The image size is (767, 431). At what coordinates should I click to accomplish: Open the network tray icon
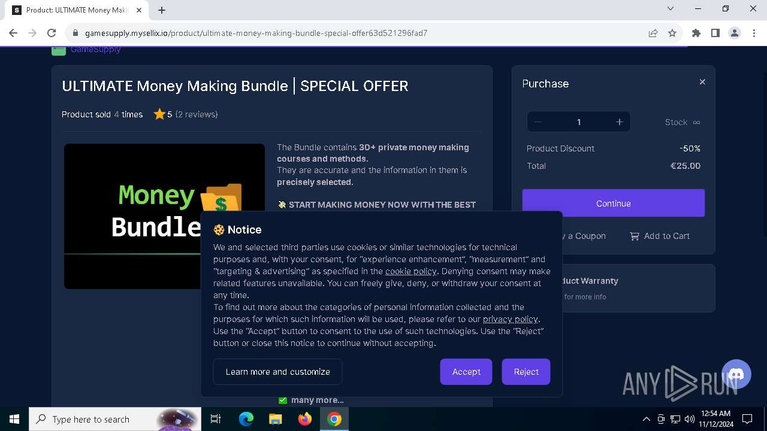point(675,419)
